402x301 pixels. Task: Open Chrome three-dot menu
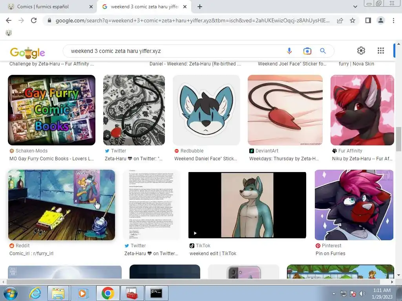pyautogui.click(x=393, y=20)
